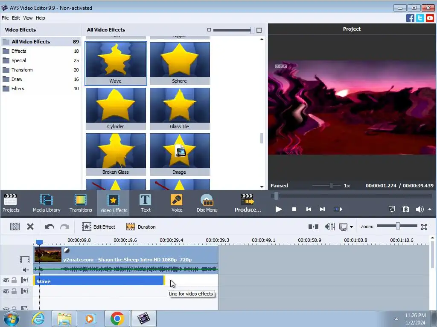Mute the main video audio track
Image resolution: width=437 pixels, height=327 pixels.
pos(26,270)
